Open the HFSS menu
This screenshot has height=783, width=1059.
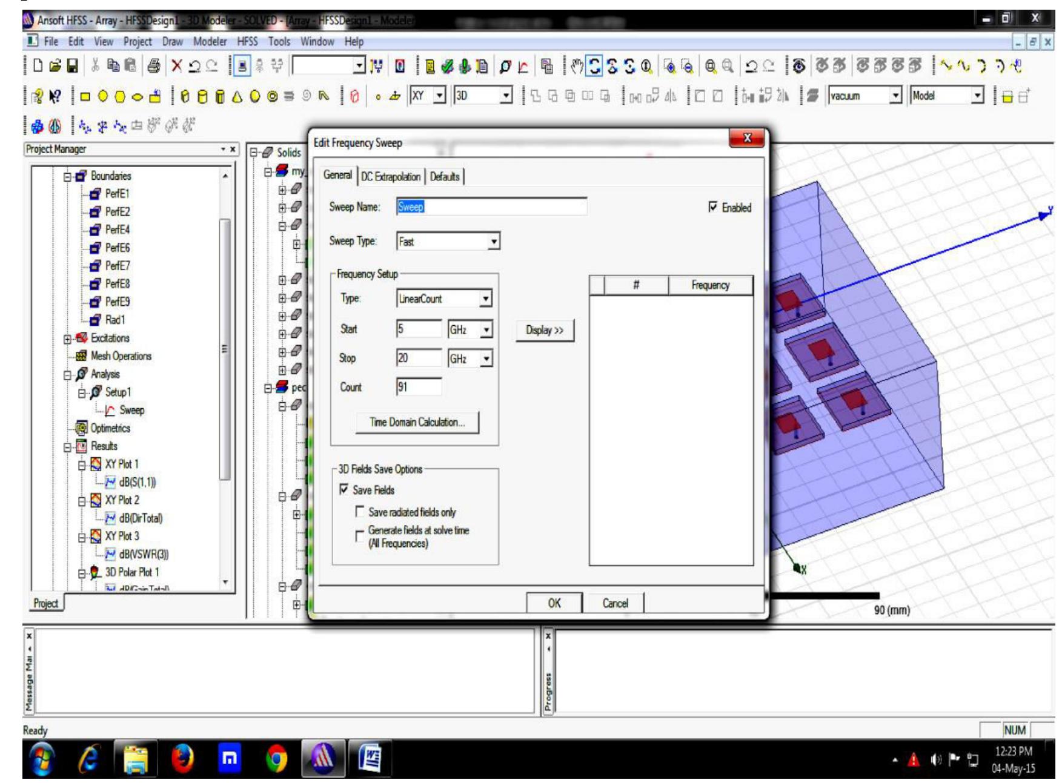pos(247,42)
